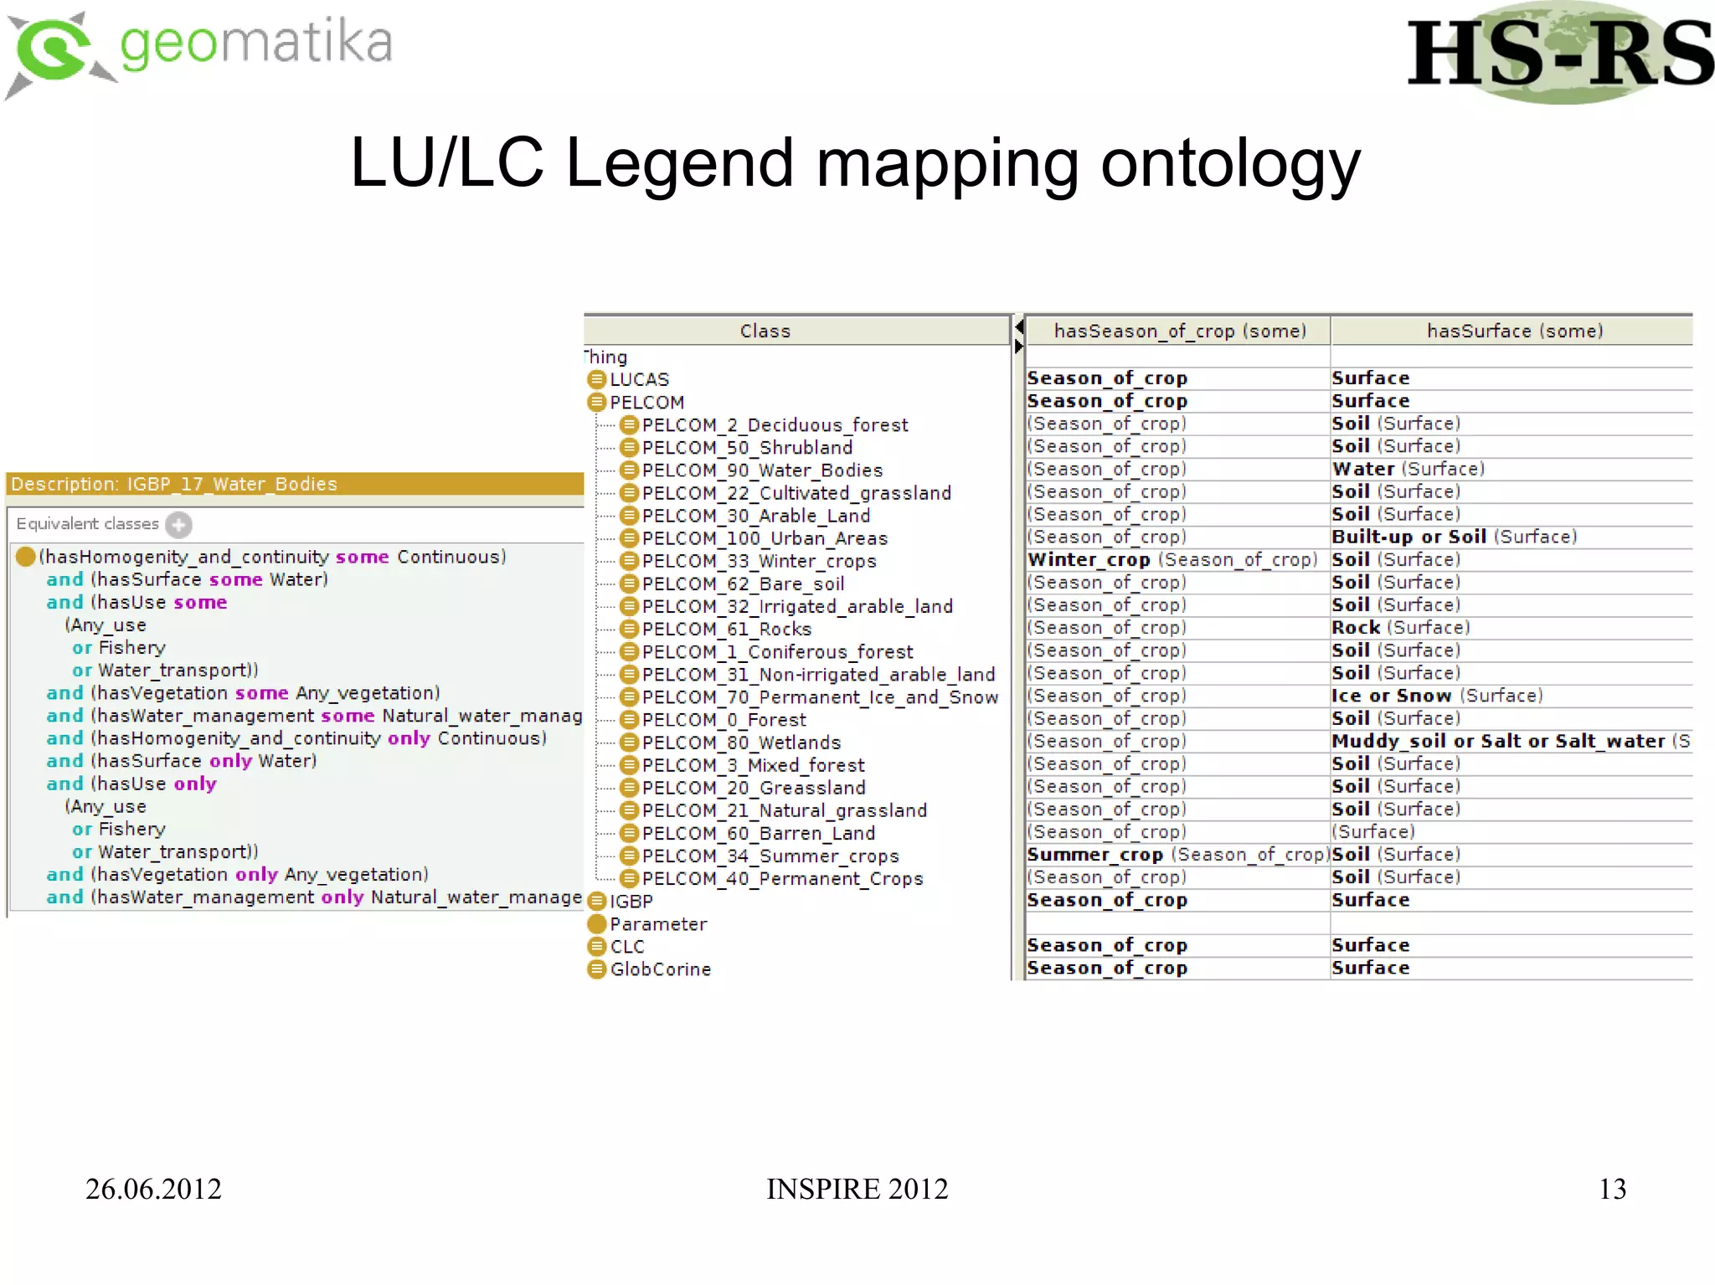
Task: Click the Description: IGBP_17_Water_Bodies header
Action: tap(295, 484)
